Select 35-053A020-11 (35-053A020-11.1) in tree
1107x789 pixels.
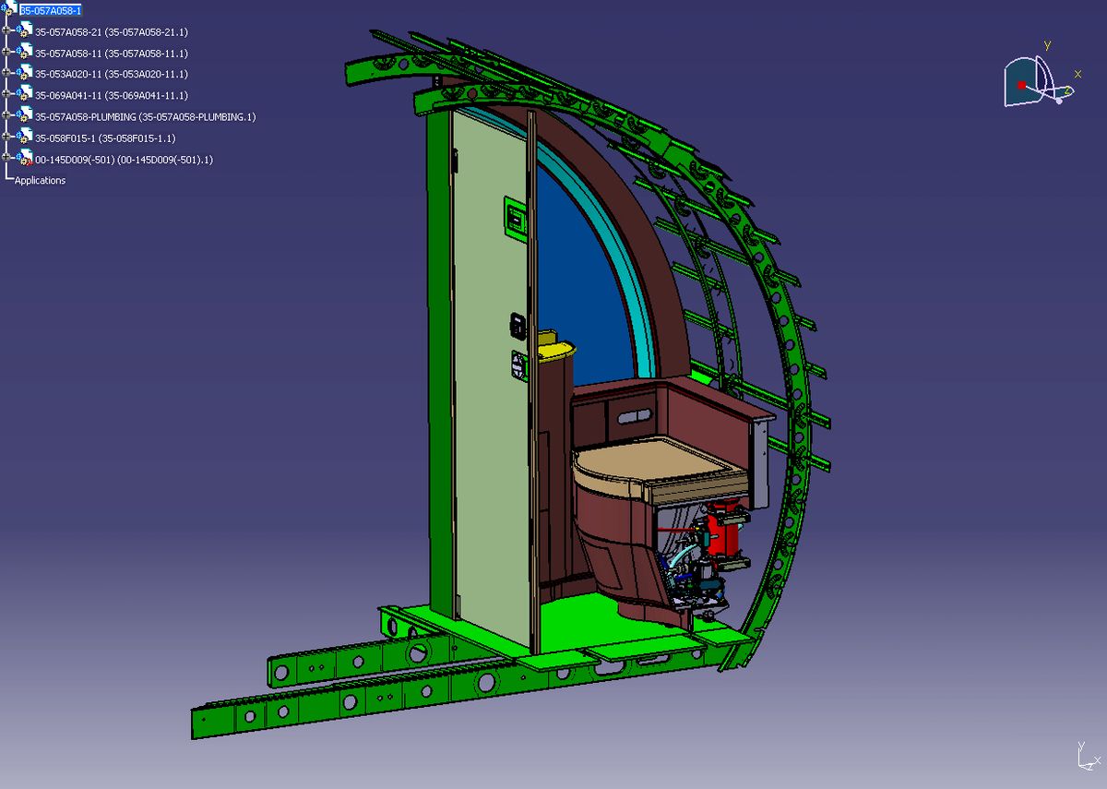[112, 74]
